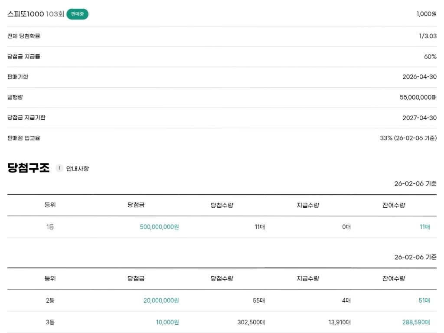Click the 당첨구조 section heading
This screenshot has height=333, width=444.
(29, 168)
